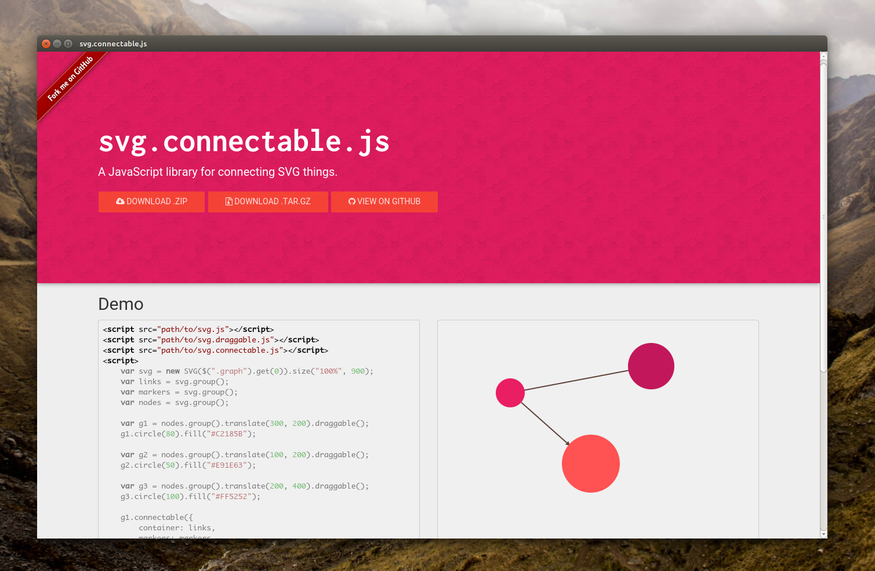The width and height of the screenshot is (875, 571).
Task: Click the svg.connectable.js page title
Action: 244,141
